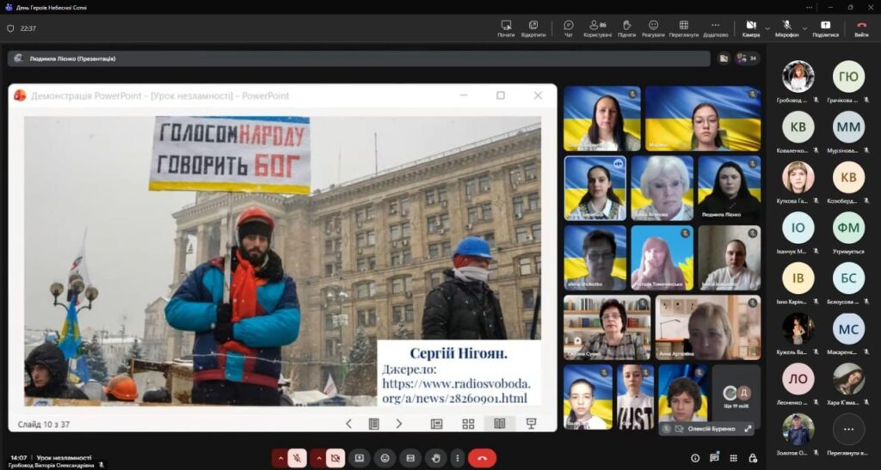The image size is (881, 470).
Task: Show participants list via Користувачі
Action: tap(597, 27)
